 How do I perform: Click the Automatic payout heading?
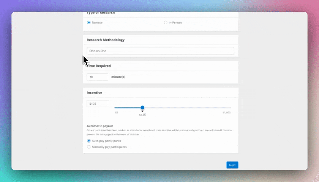(x=99, y=126)
